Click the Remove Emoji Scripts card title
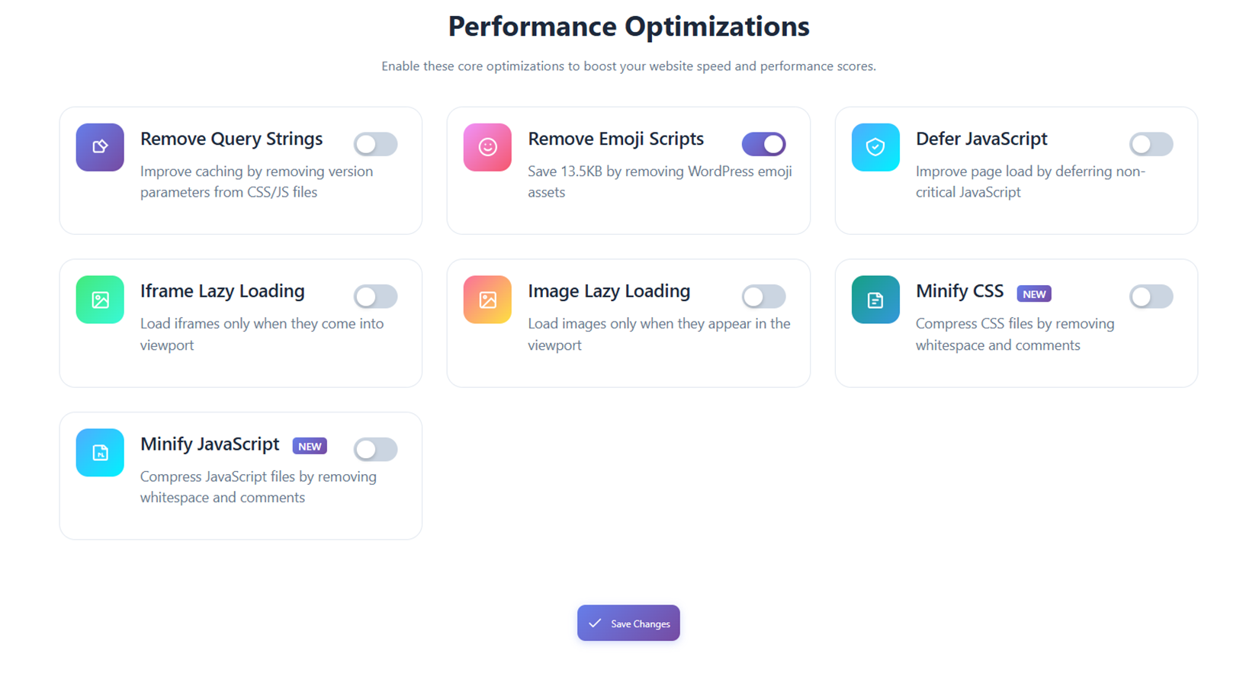Screen dimensions: 1243x686 (x=615, y=139)
